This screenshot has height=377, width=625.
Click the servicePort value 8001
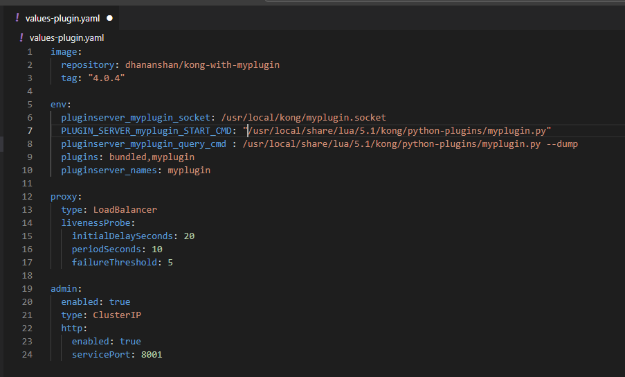point(152,354)
